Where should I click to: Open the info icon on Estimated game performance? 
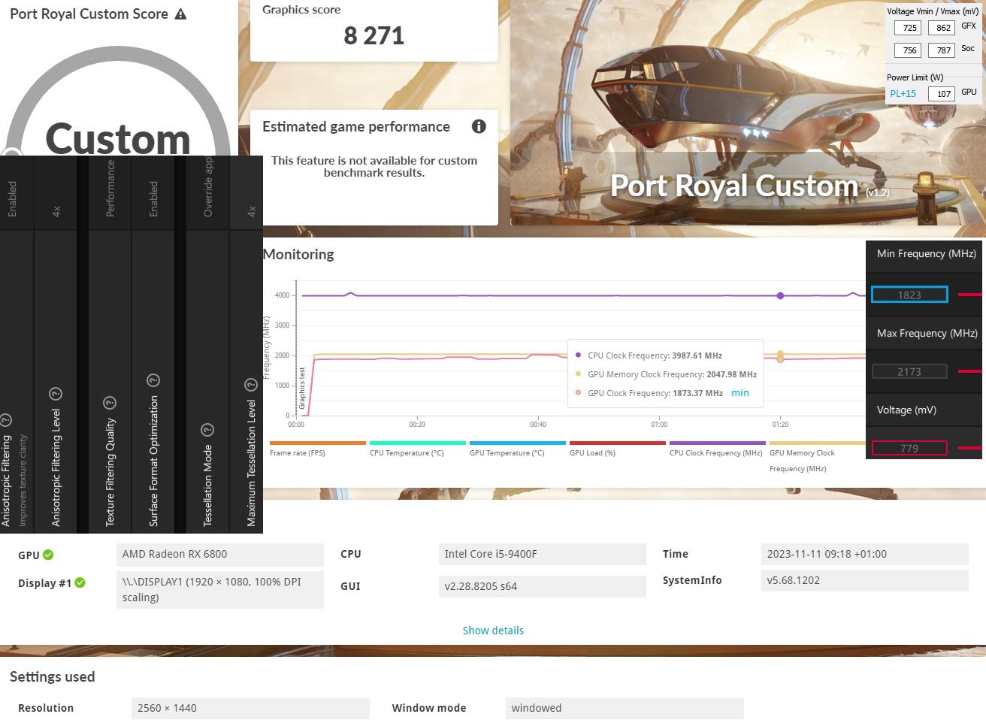coord(479,126)
